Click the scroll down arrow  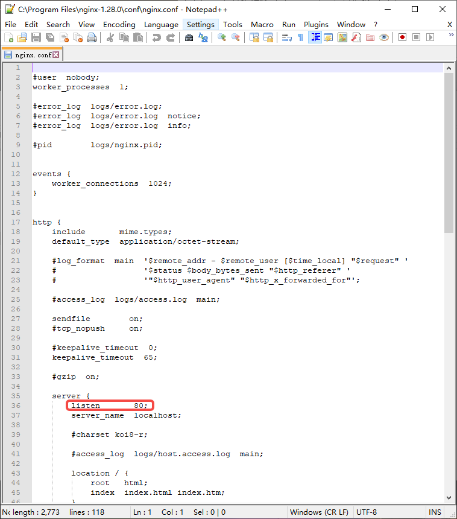449,497
